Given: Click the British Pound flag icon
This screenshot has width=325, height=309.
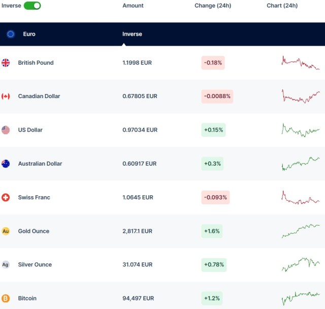Looking at the screenshot, I should [6, 63].
